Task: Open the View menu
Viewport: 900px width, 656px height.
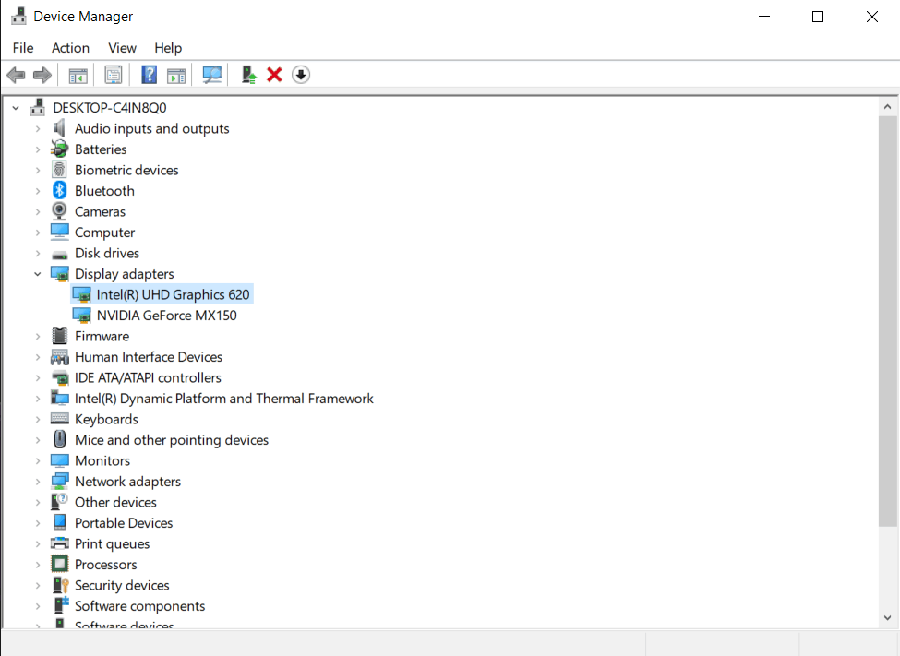Action: (x=122, y=48)
